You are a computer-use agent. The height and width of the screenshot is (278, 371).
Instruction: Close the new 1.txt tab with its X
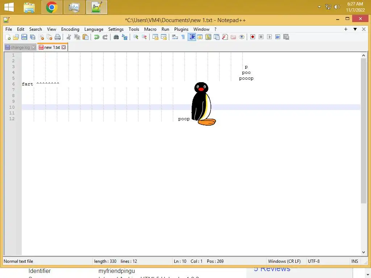point(64,47)
